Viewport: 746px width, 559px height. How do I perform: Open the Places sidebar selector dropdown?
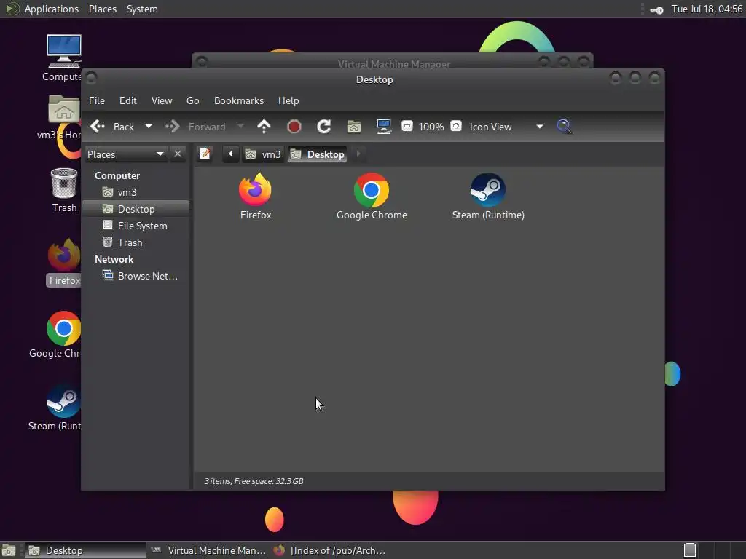tap(125, 154)
